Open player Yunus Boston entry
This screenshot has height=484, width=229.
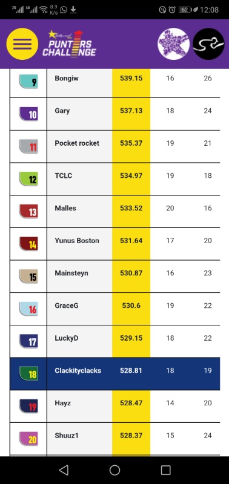pos(77,240)
